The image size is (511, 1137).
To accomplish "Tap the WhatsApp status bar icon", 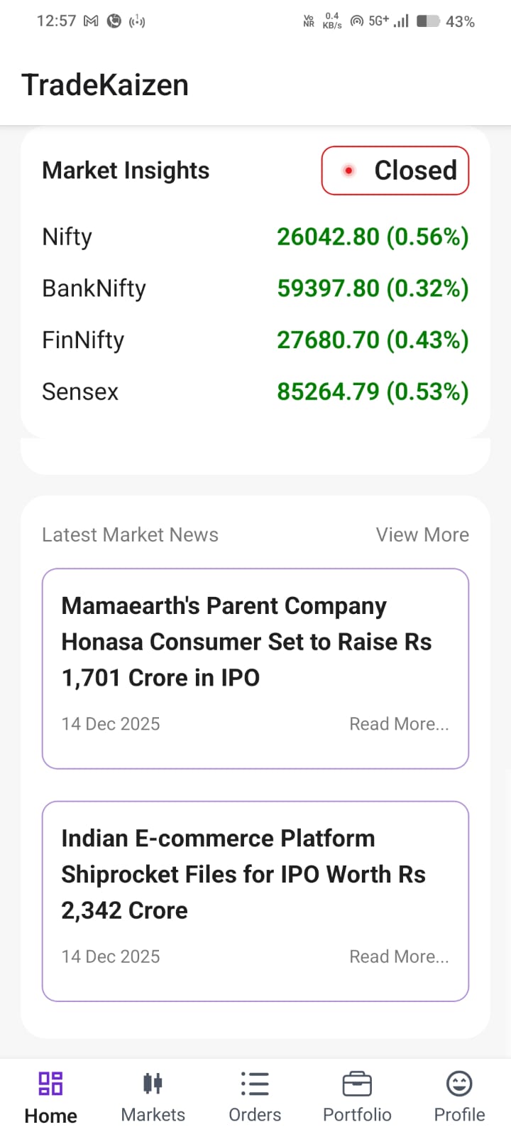I will pos(114,21).
